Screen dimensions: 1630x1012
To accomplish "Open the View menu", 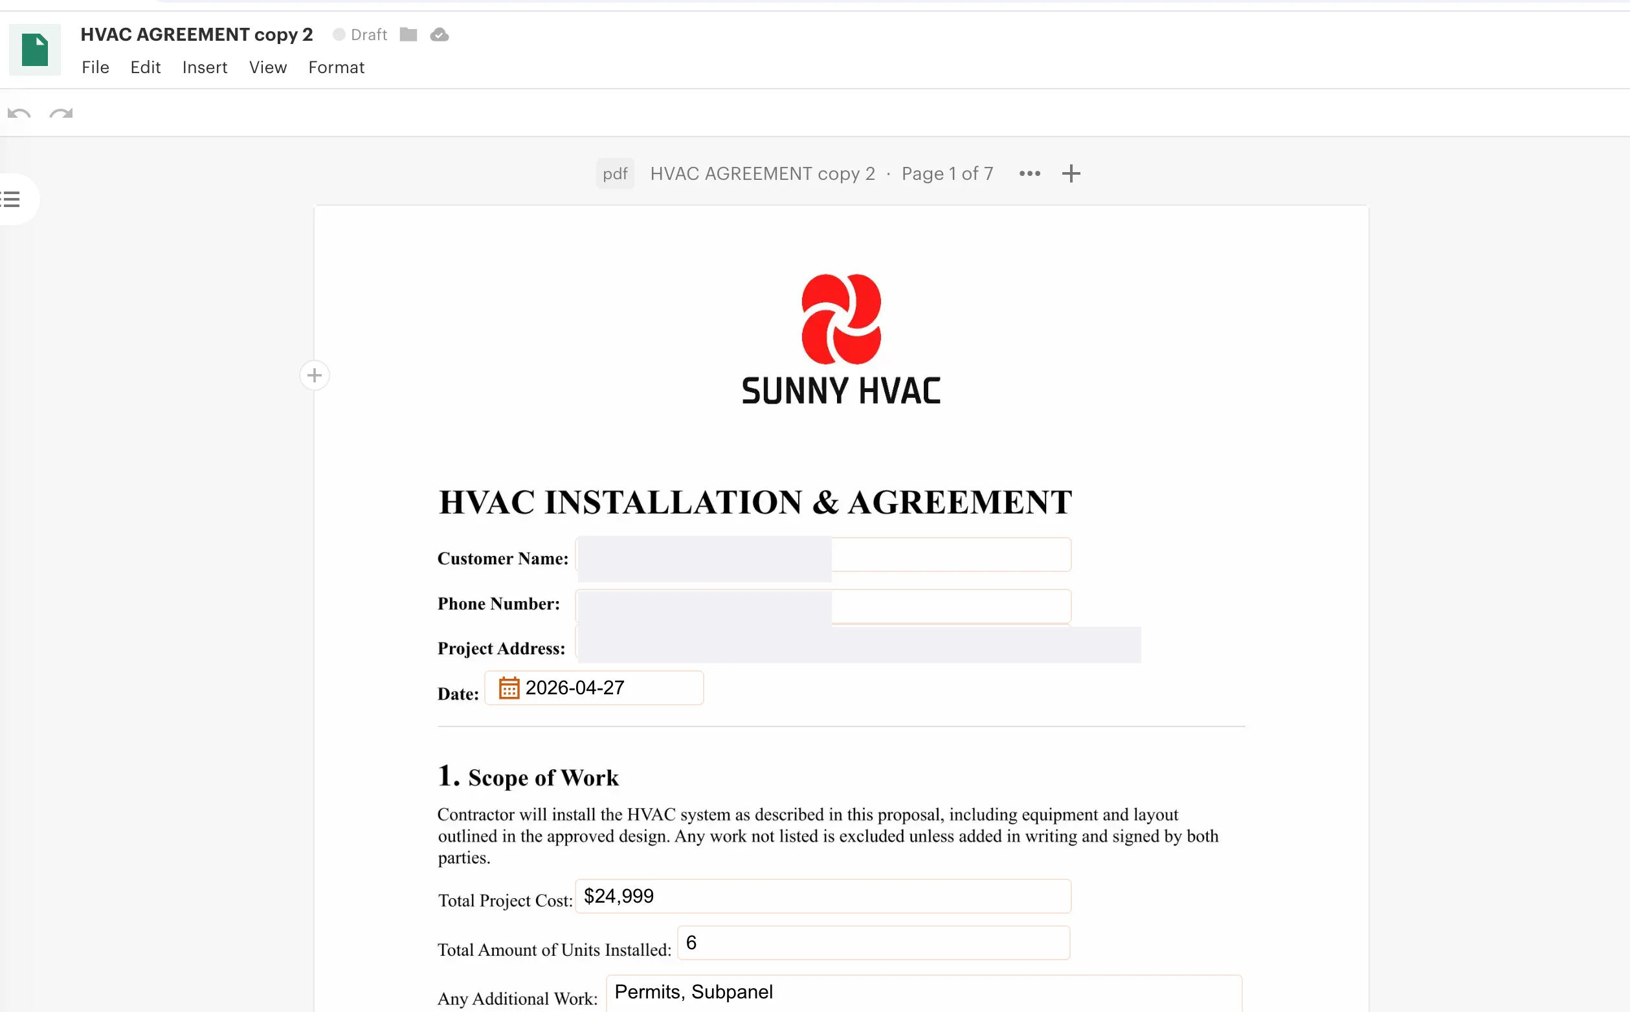I will pyautogui.click(x=268, y=67).
